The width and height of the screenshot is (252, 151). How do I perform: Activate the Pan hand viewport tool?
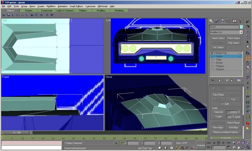tap(239, 147)
